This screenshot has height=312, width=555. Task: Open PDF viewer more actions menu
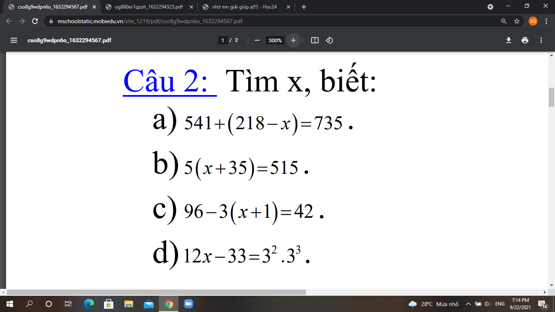[541, 40]
